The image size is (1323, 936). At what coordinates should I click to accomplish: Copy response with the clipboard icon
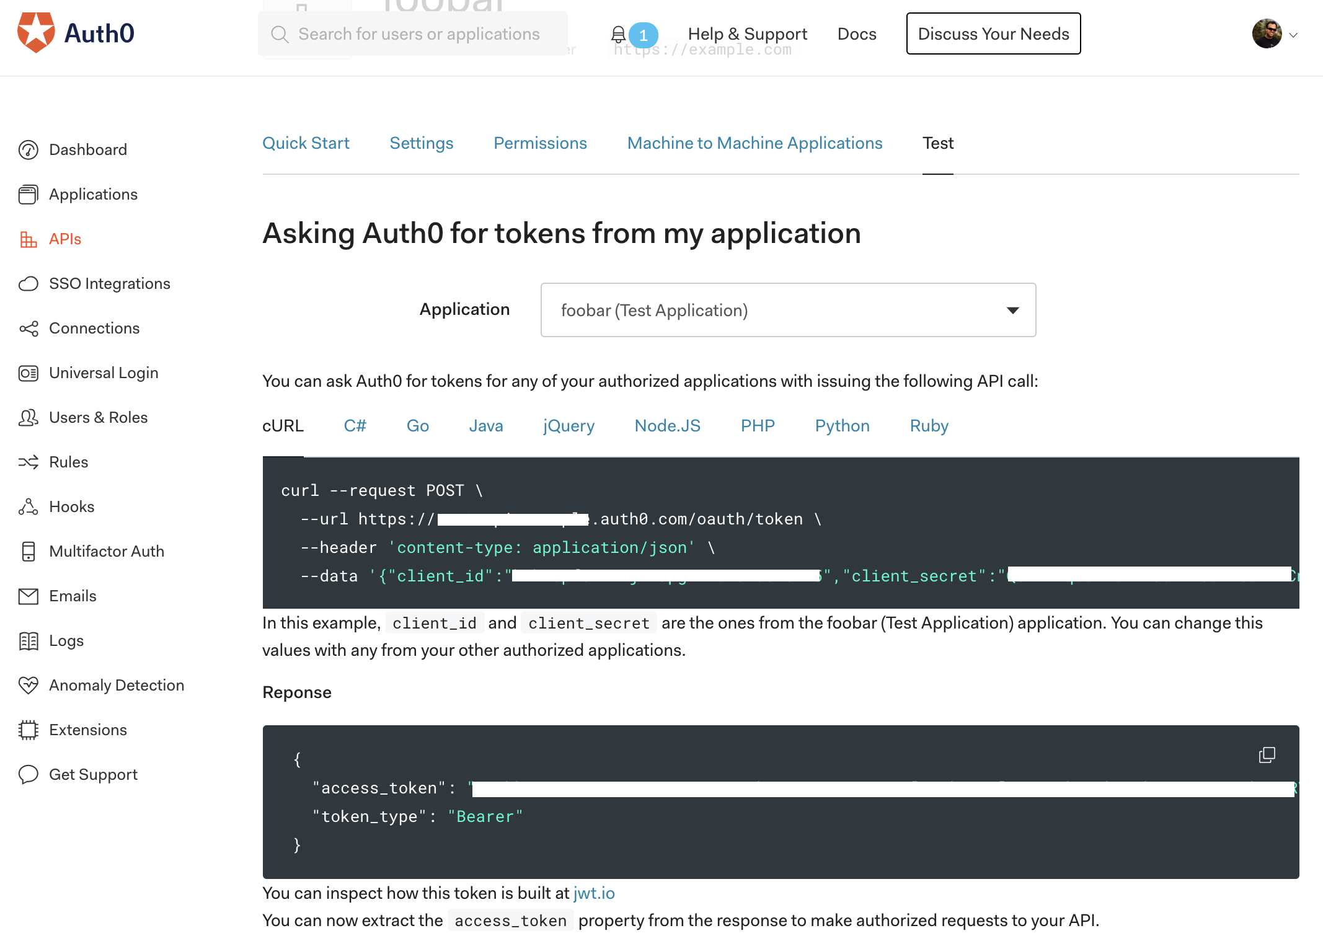tap(1267, 754)
